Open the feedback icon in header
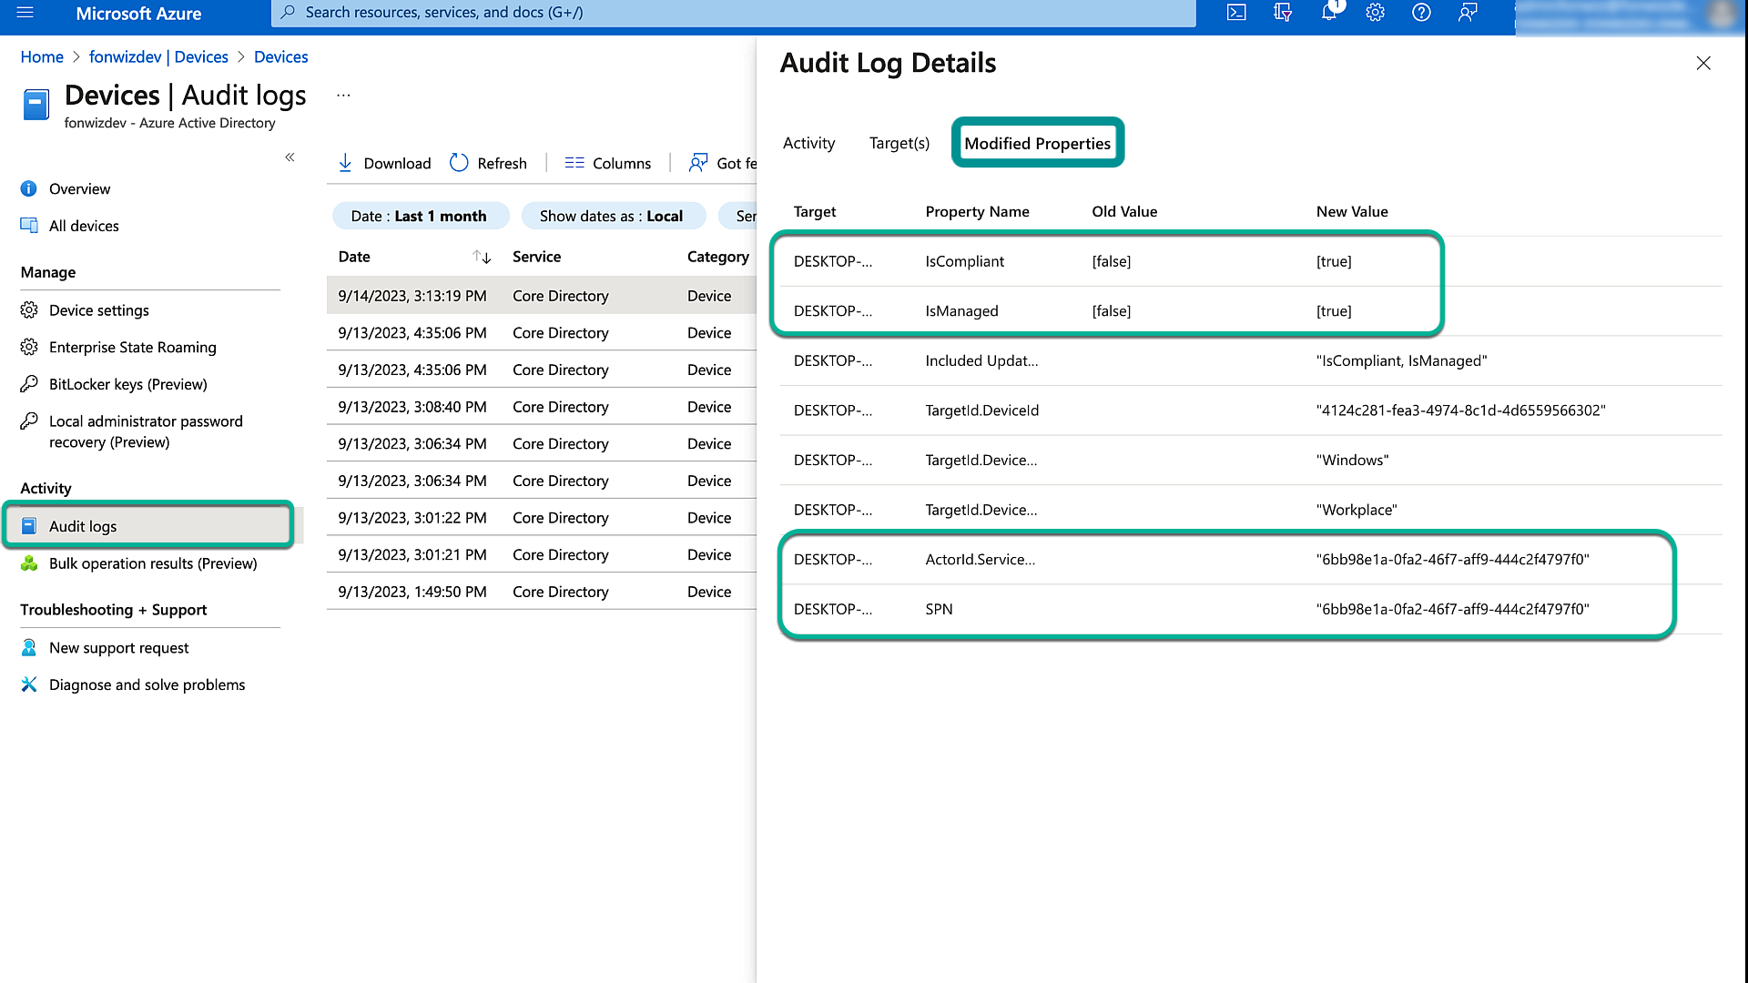1748x983 pixels. [1468, 13]
